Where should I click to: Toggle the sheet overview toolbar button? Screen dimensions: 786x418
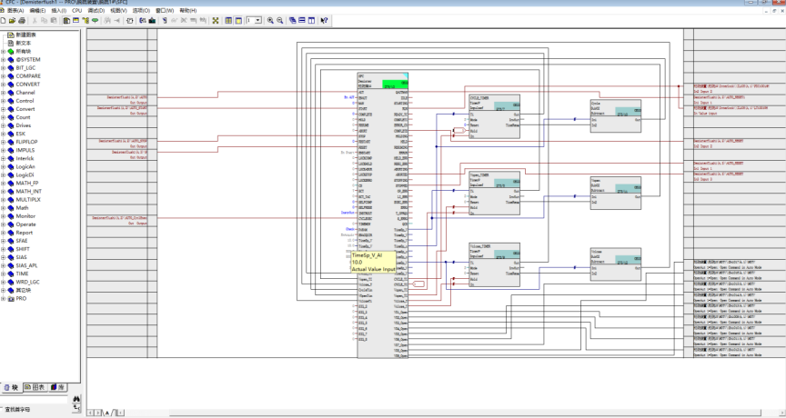tap(228, 21)
